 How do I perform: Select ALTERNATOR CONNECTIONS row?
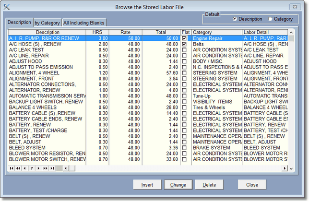point(148,84)
